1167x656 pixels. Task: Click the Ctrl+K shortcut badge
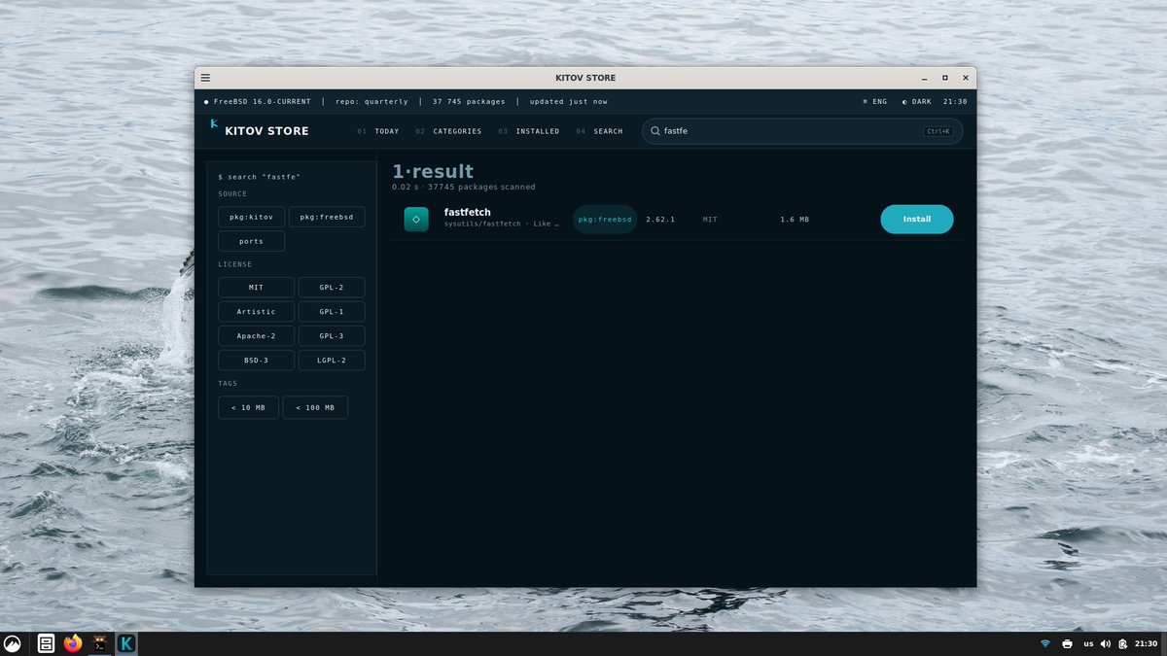click(x=938, y=131)
